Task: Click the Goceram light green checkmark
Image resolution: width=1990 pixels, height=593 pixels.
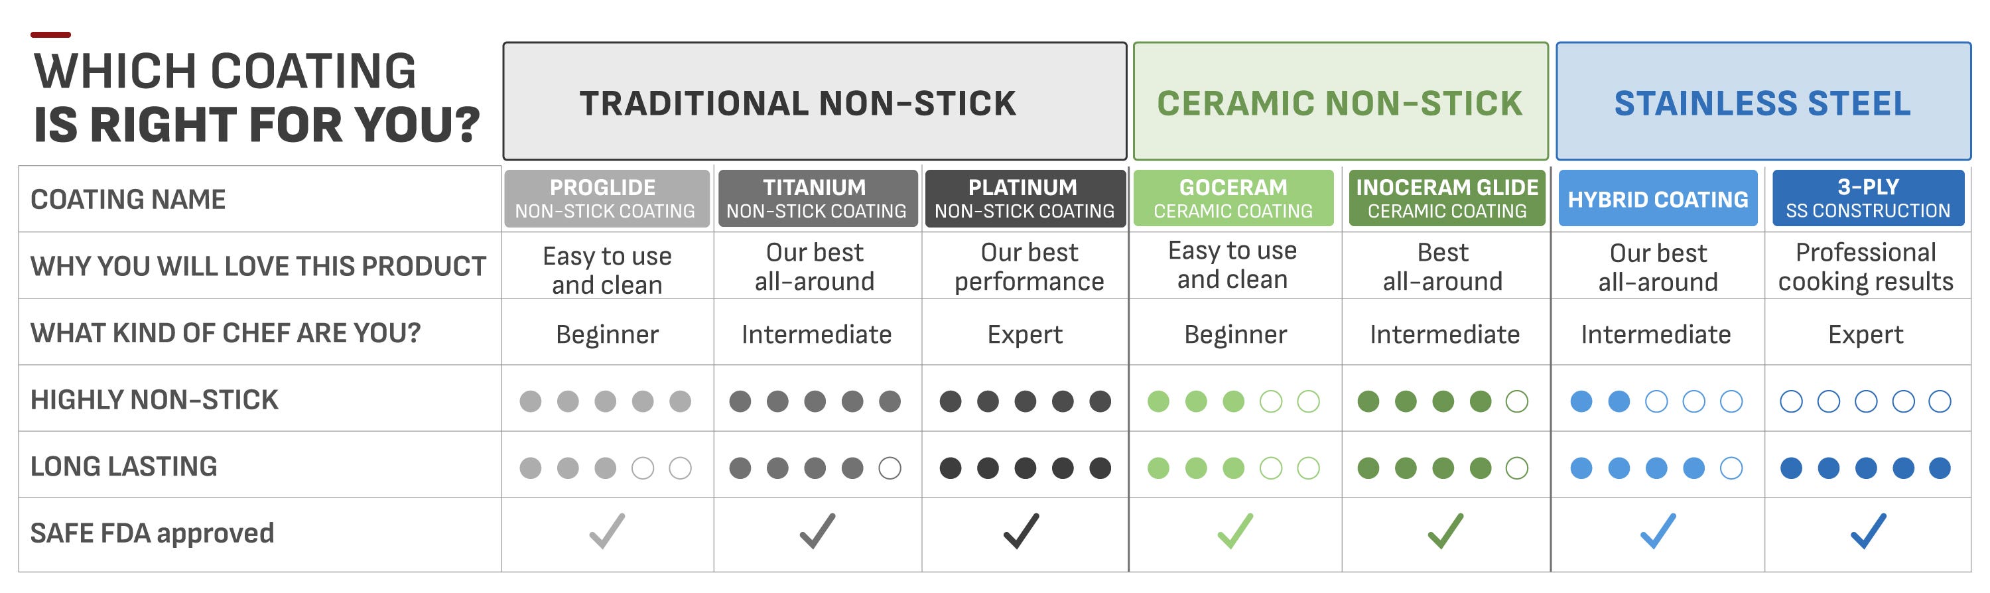Action: tap(1235, 531)
